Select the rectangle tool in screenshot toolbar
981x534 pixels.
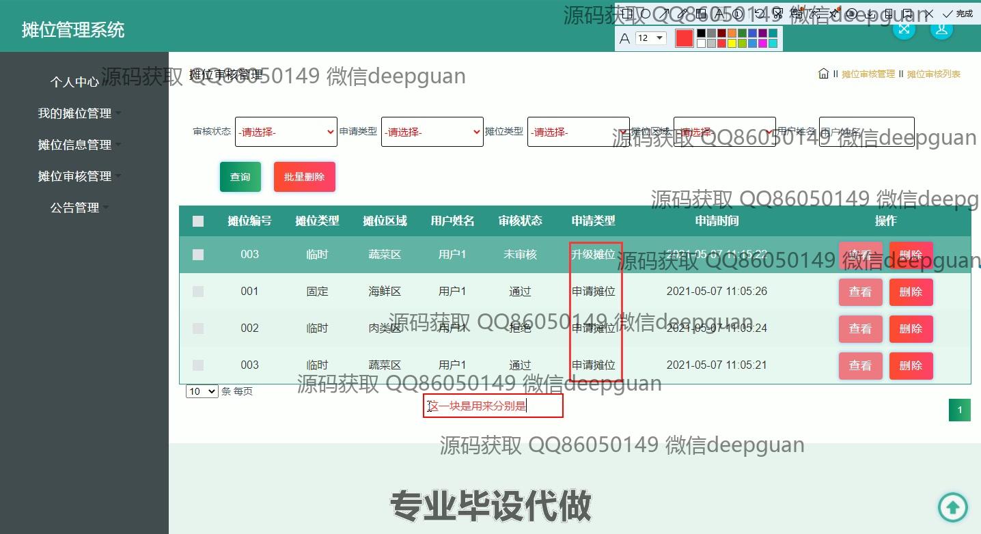click(x=627, y=14)
